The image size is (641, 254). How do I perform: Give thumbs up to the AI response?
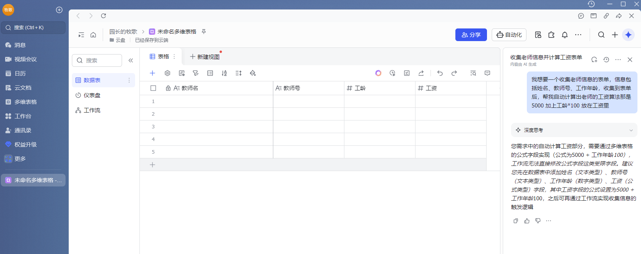527,221
